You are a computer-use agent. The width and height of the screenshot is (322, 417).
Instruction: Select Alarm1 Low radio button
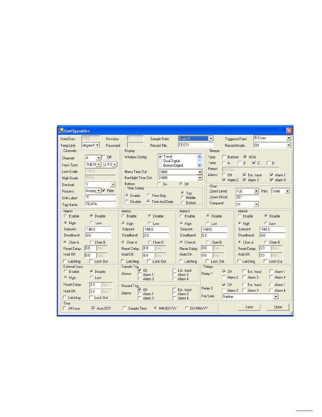92,223
